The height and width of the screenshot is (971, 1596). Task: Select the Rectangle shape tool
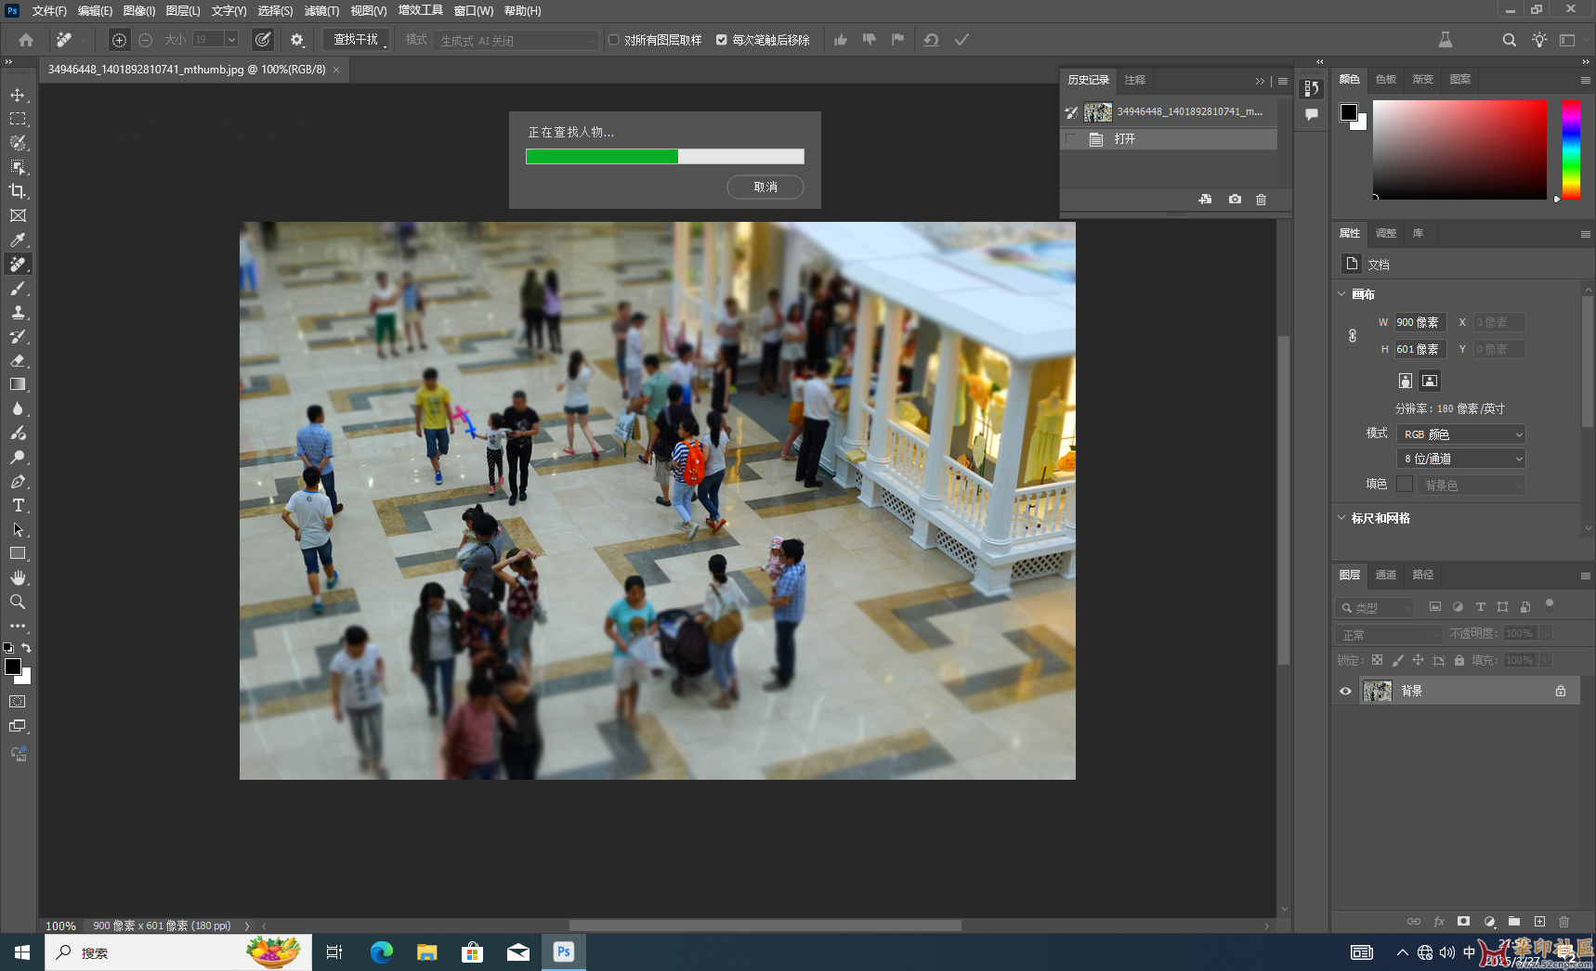[x=18, y=553]
